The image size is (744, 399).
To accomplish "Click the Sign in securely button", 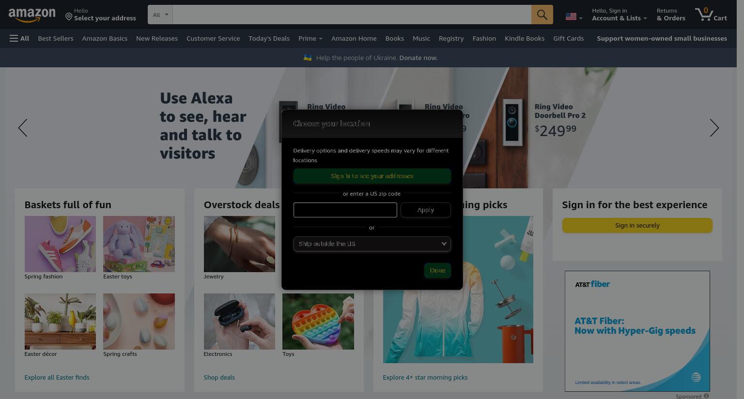I will click(x=637, y=225).
